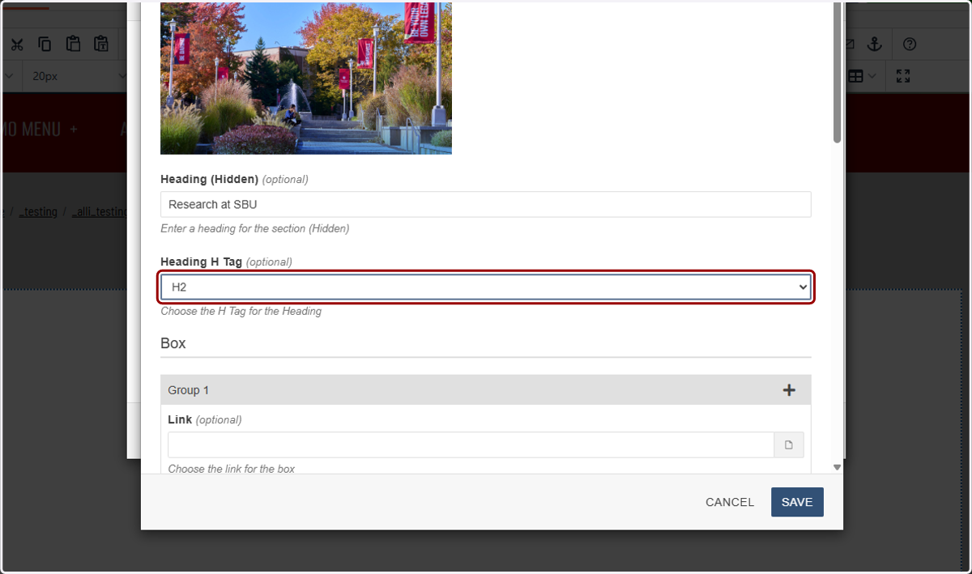Image resolution: width=972 pixels, height=574 pixels.
Task: Click the Box section heading text
Action: pos(173,343)
